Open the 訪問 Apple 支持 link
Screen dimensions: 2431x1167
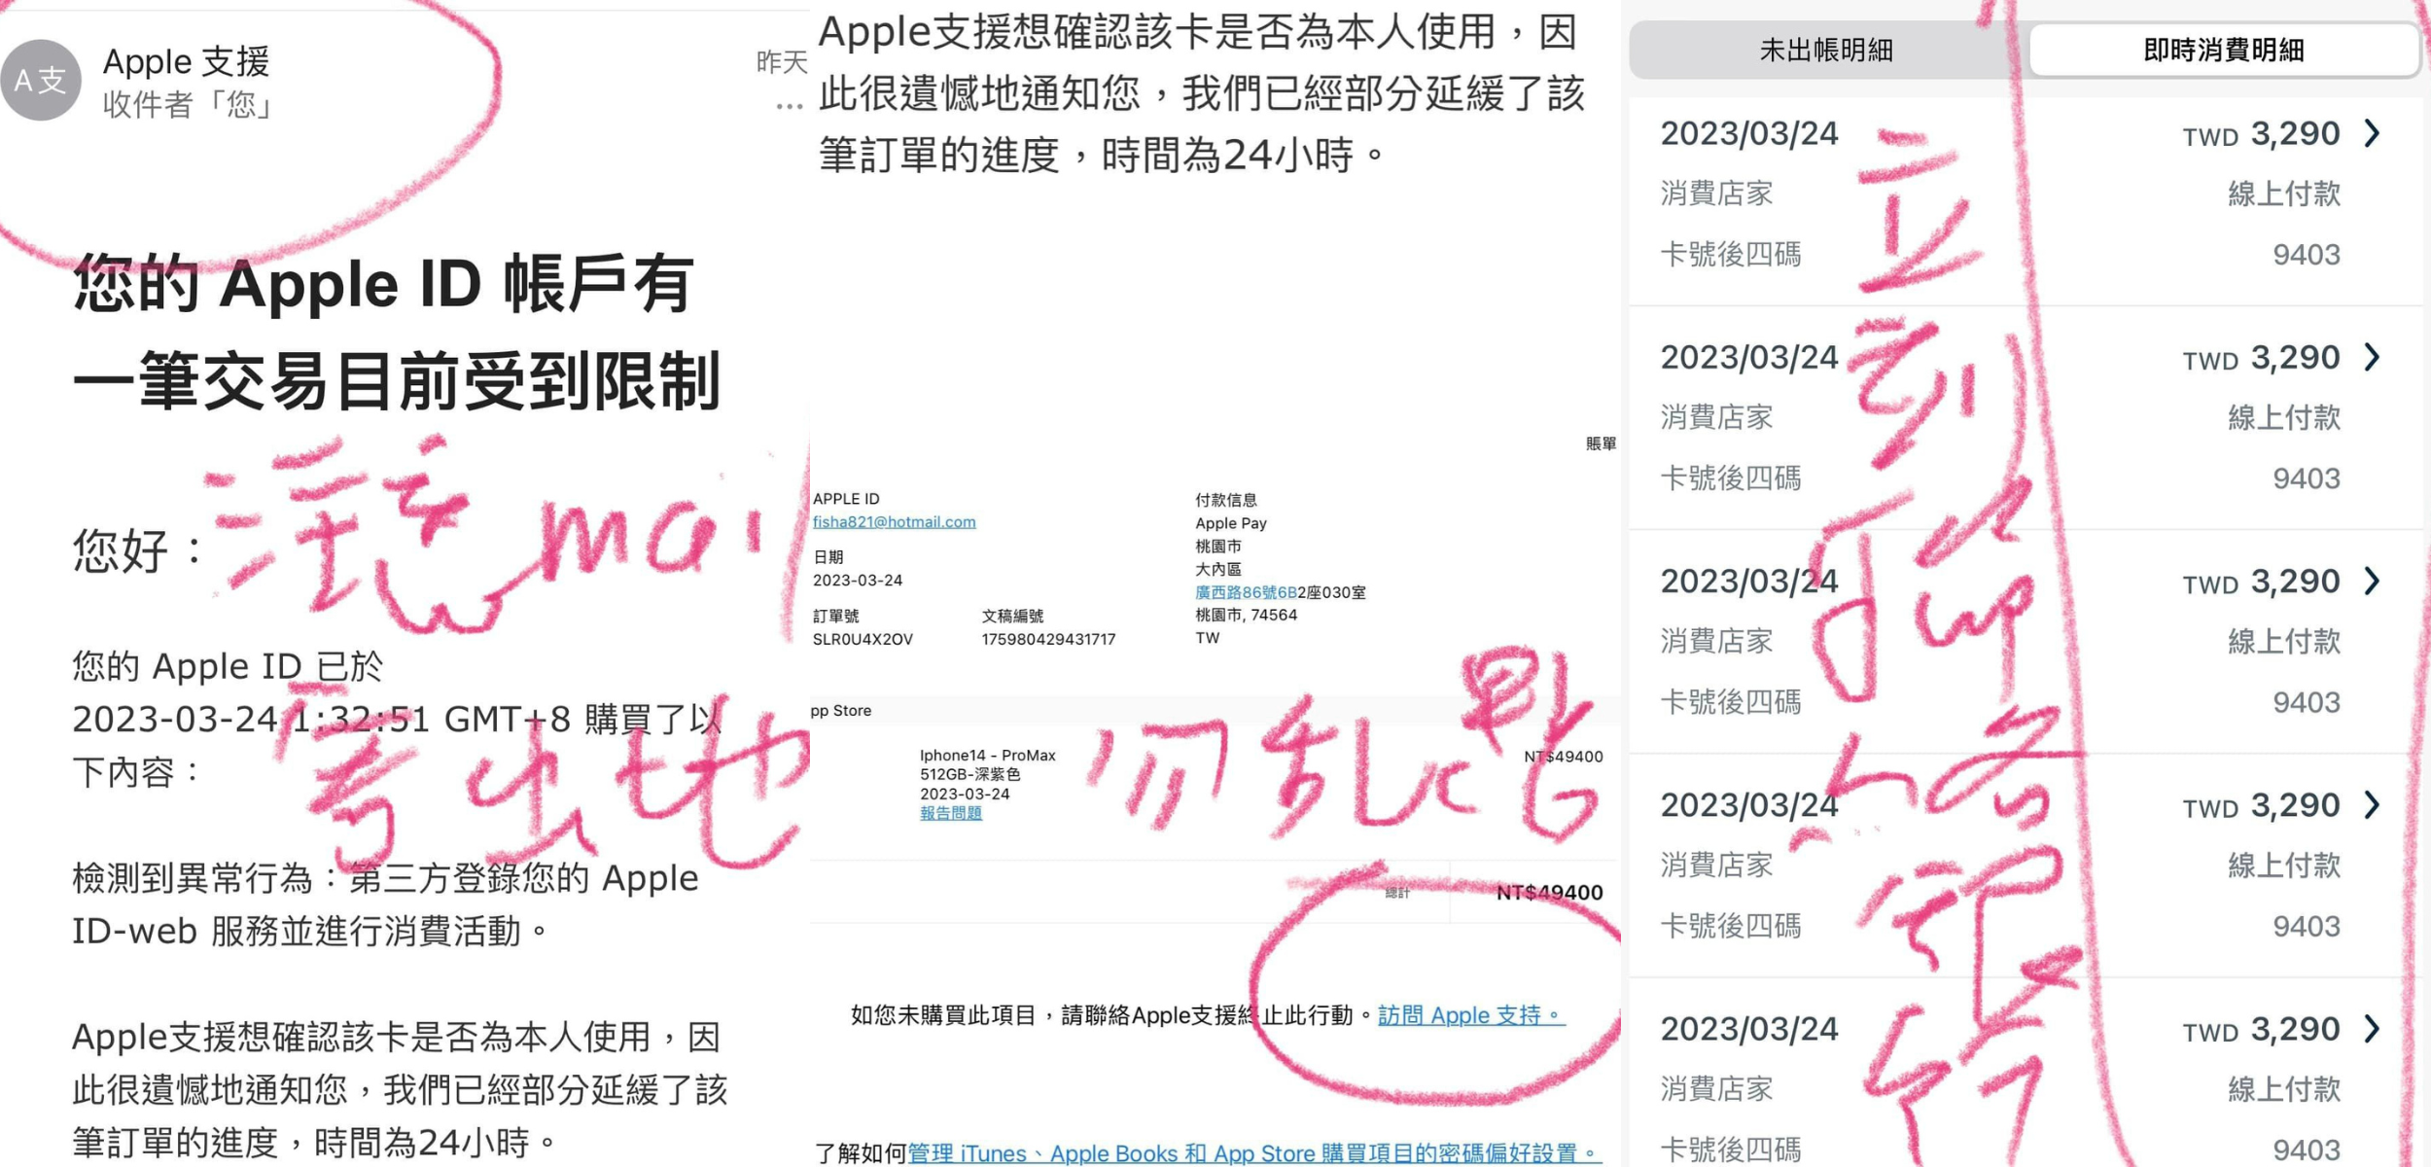[1471, 1015]
